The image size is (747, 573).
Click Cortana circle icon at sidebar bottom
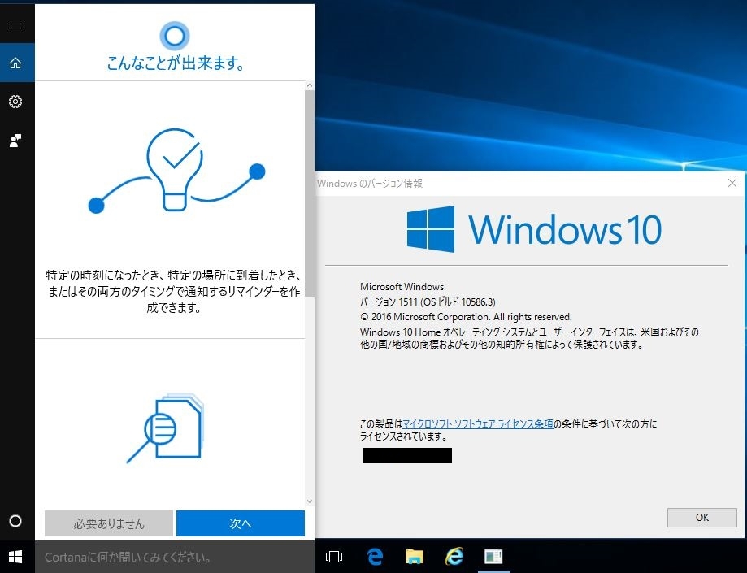pos(15,521)
